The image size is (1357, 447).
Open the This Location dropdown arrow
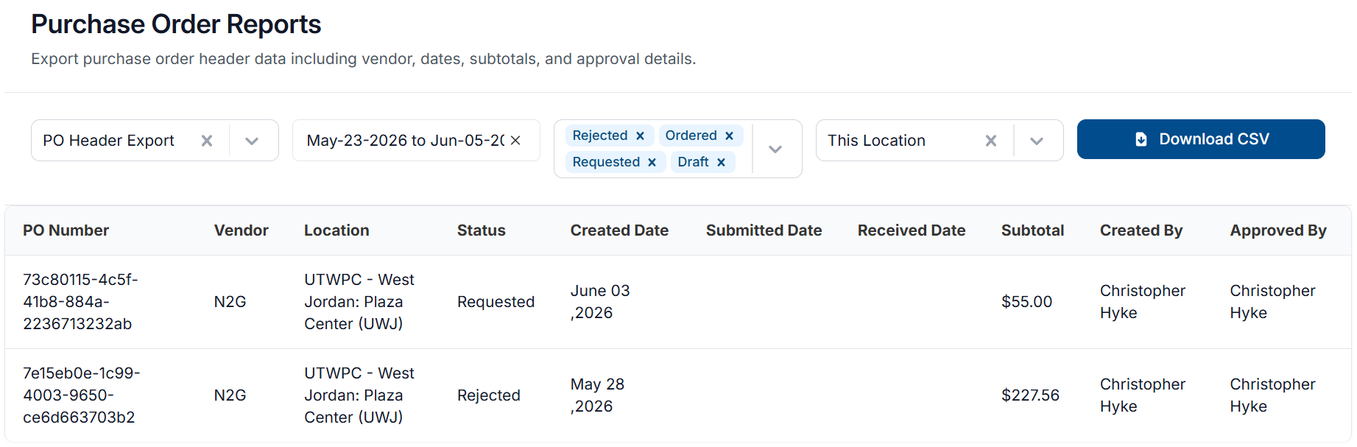(x=1037, y=141)
